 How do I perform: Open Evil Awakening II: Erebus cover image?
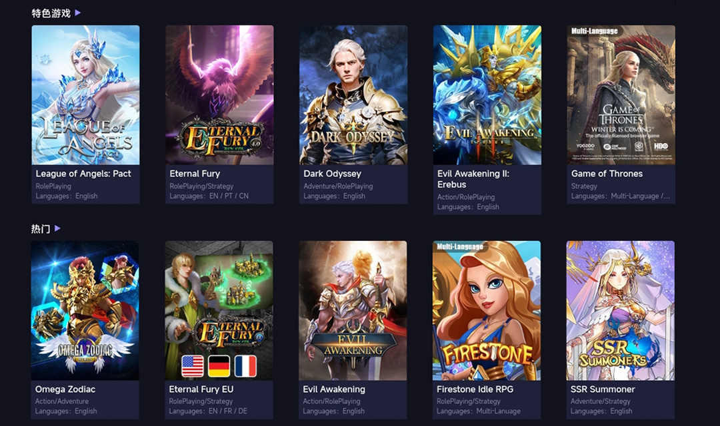point(487,95)
